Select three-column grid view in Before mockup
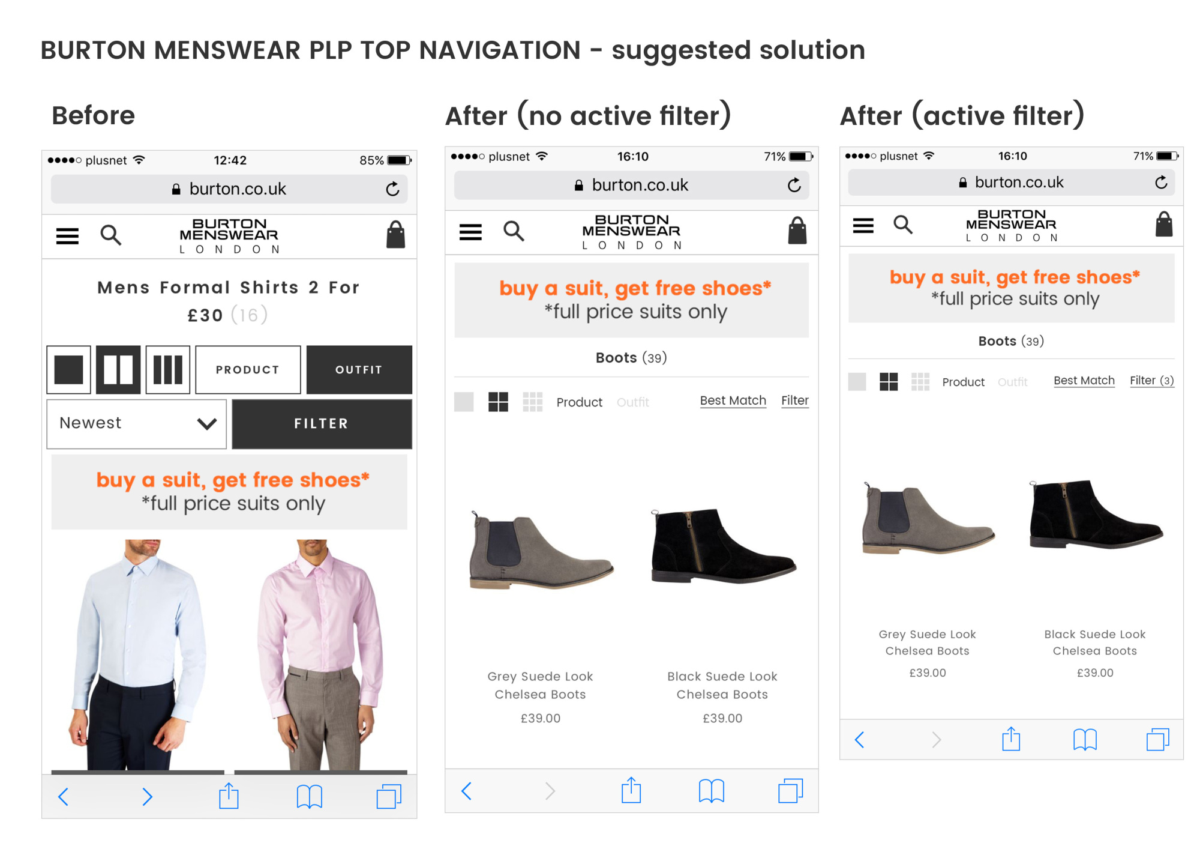The width and height of the screenshot is (1200, 849). pyautogui.click(x=168, y=369)
